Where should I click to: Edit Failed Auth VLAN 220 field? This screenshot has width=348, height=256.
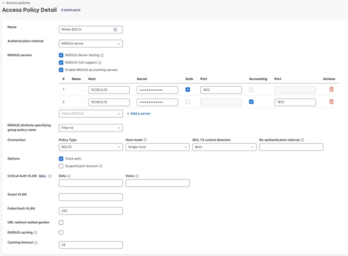coord(91,211)
